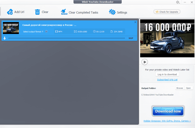This screenshot has width=195, height=128.
Task: Click the Clear Completed Tasks broom icon
Action: (x=64, y=12)
